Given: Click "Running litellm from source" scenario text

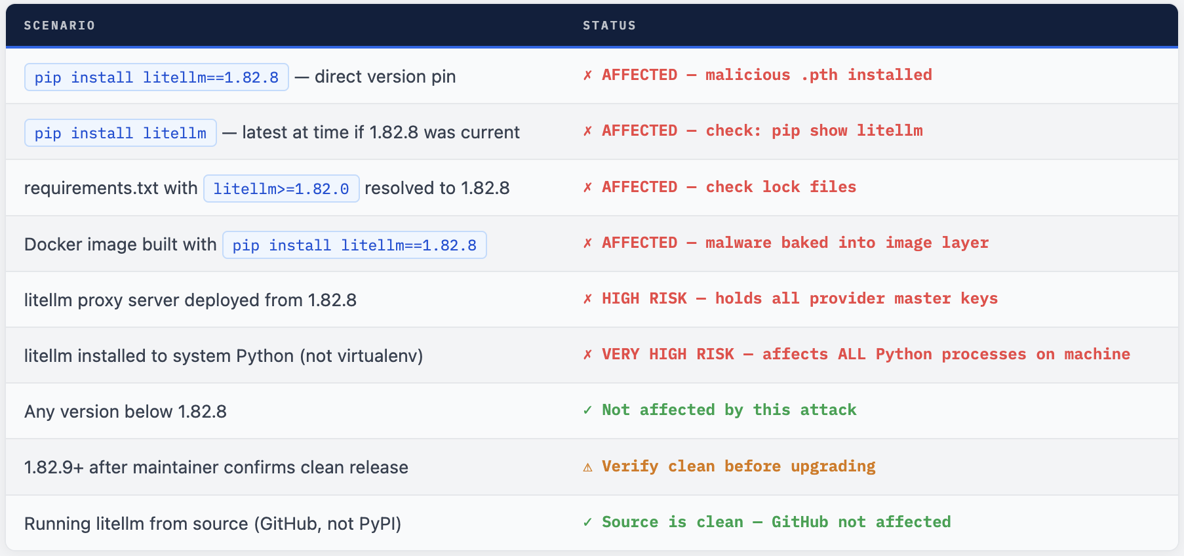Looking at the screenshot, I should tap(212, 524).
